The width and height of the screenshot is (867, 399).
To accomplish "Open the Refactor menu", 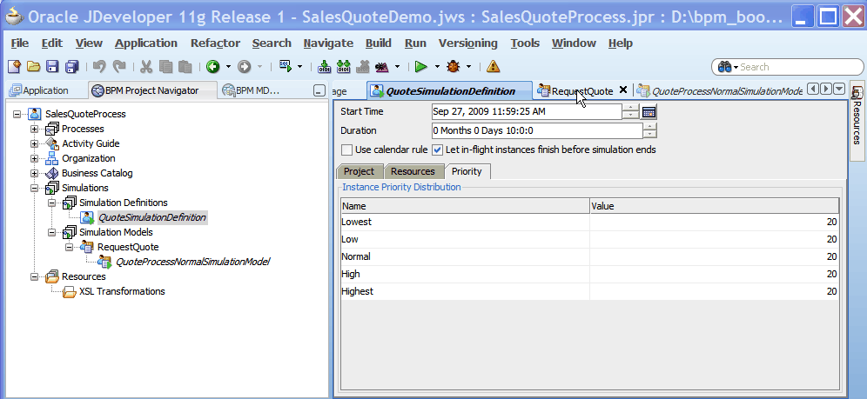I will tap(215, 43).
